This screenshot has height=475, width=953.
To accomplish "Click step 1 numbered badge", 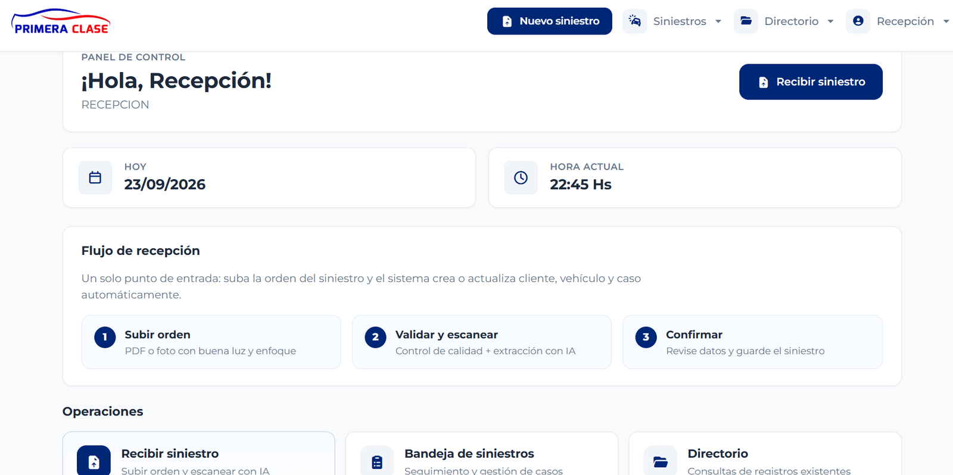I will [x=105, y=337].
